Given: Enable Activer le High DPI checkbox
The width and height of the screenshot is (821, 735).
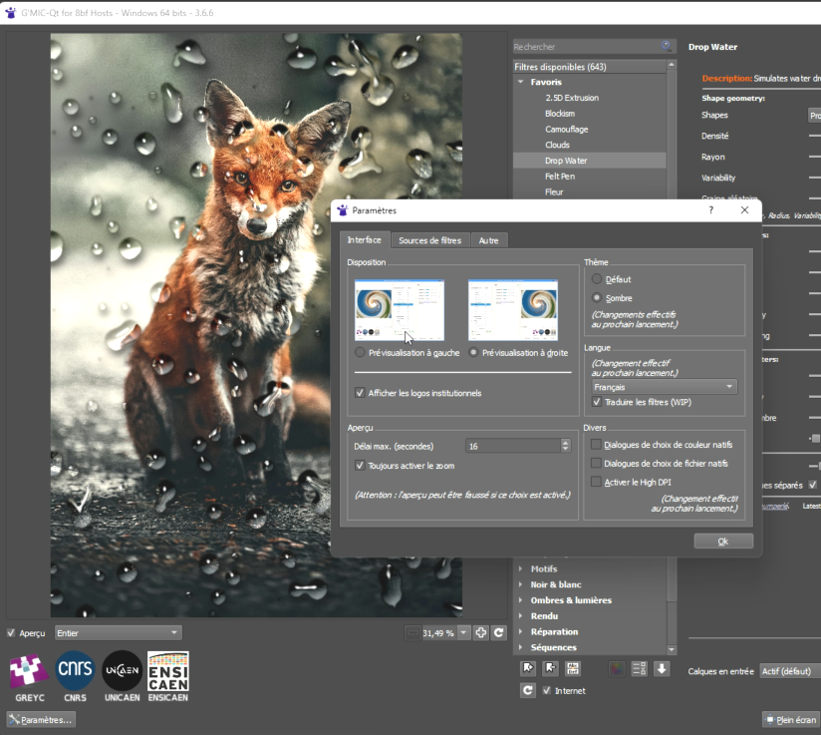Looking at the screenshot, I should pos(596,482).
